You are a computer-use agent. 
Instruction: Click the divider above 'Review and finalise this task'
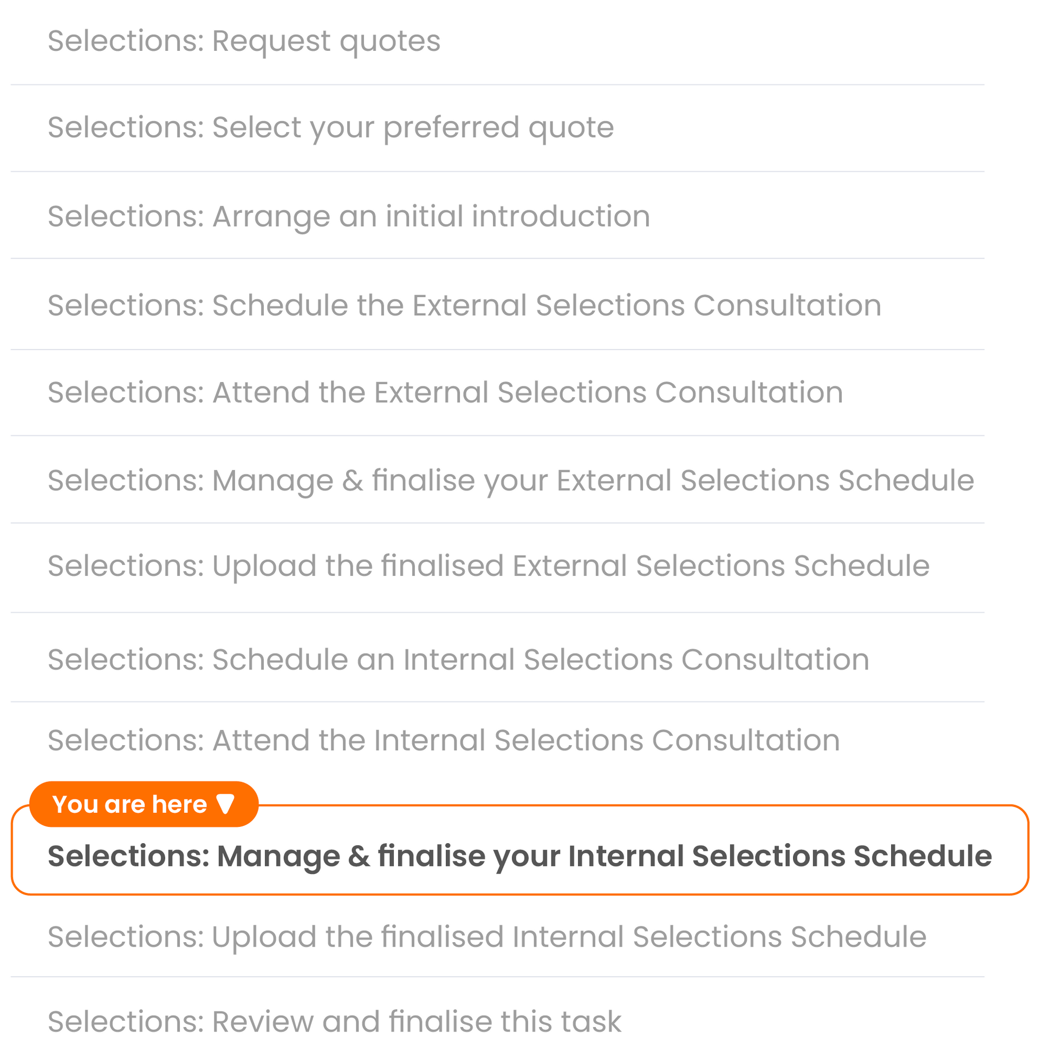[497, 977]
